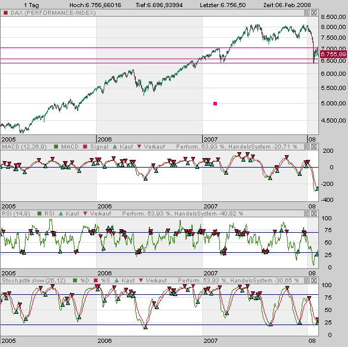Click the 'MACD (12,26,9)' panel title
The height and width of the screenshot is (347, 348).
coord(24,147)
